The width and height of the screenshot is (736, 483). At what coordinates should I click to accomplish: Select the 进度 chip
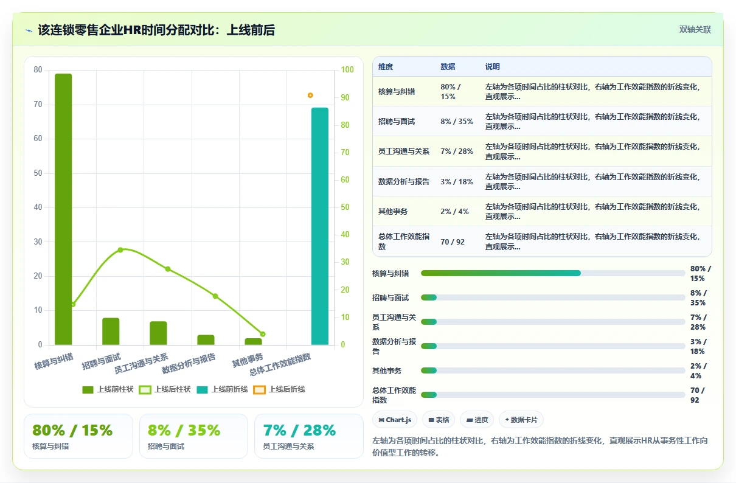[477, 420]
